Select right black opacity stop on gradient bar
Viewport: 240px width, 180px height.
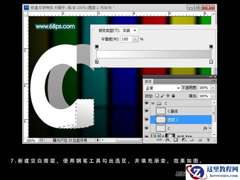(x=211, y=47)
